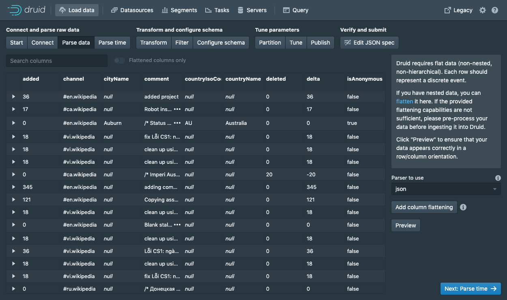507x300 pixels.
Task: Go to the Filter step
Action: 182,43
